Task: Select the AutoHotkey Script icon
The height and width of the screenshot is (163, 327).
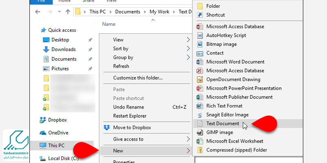Action: (x=200, y=35)
